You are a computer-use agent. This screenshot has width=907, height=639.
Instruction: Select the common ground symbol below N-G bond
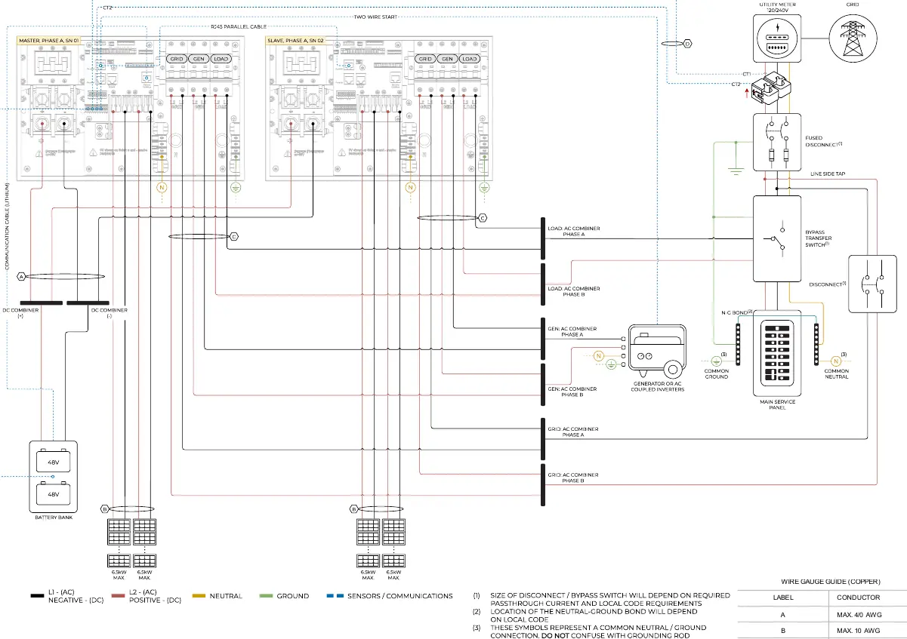pos(717,360)
